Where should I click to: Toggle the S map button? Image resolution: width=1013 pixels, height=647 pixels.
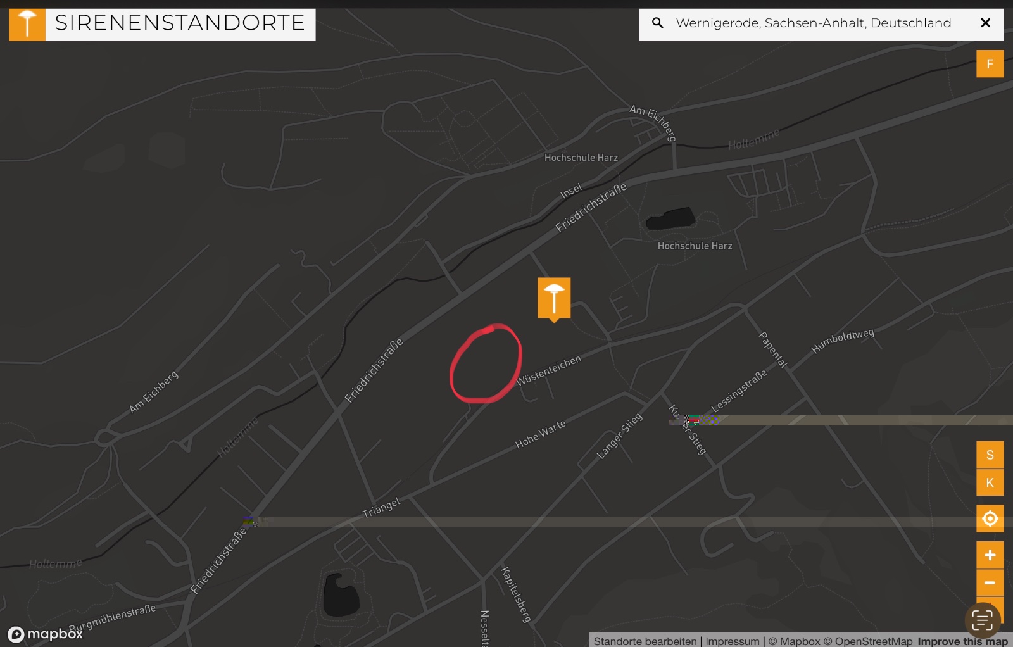click(990, 455)
